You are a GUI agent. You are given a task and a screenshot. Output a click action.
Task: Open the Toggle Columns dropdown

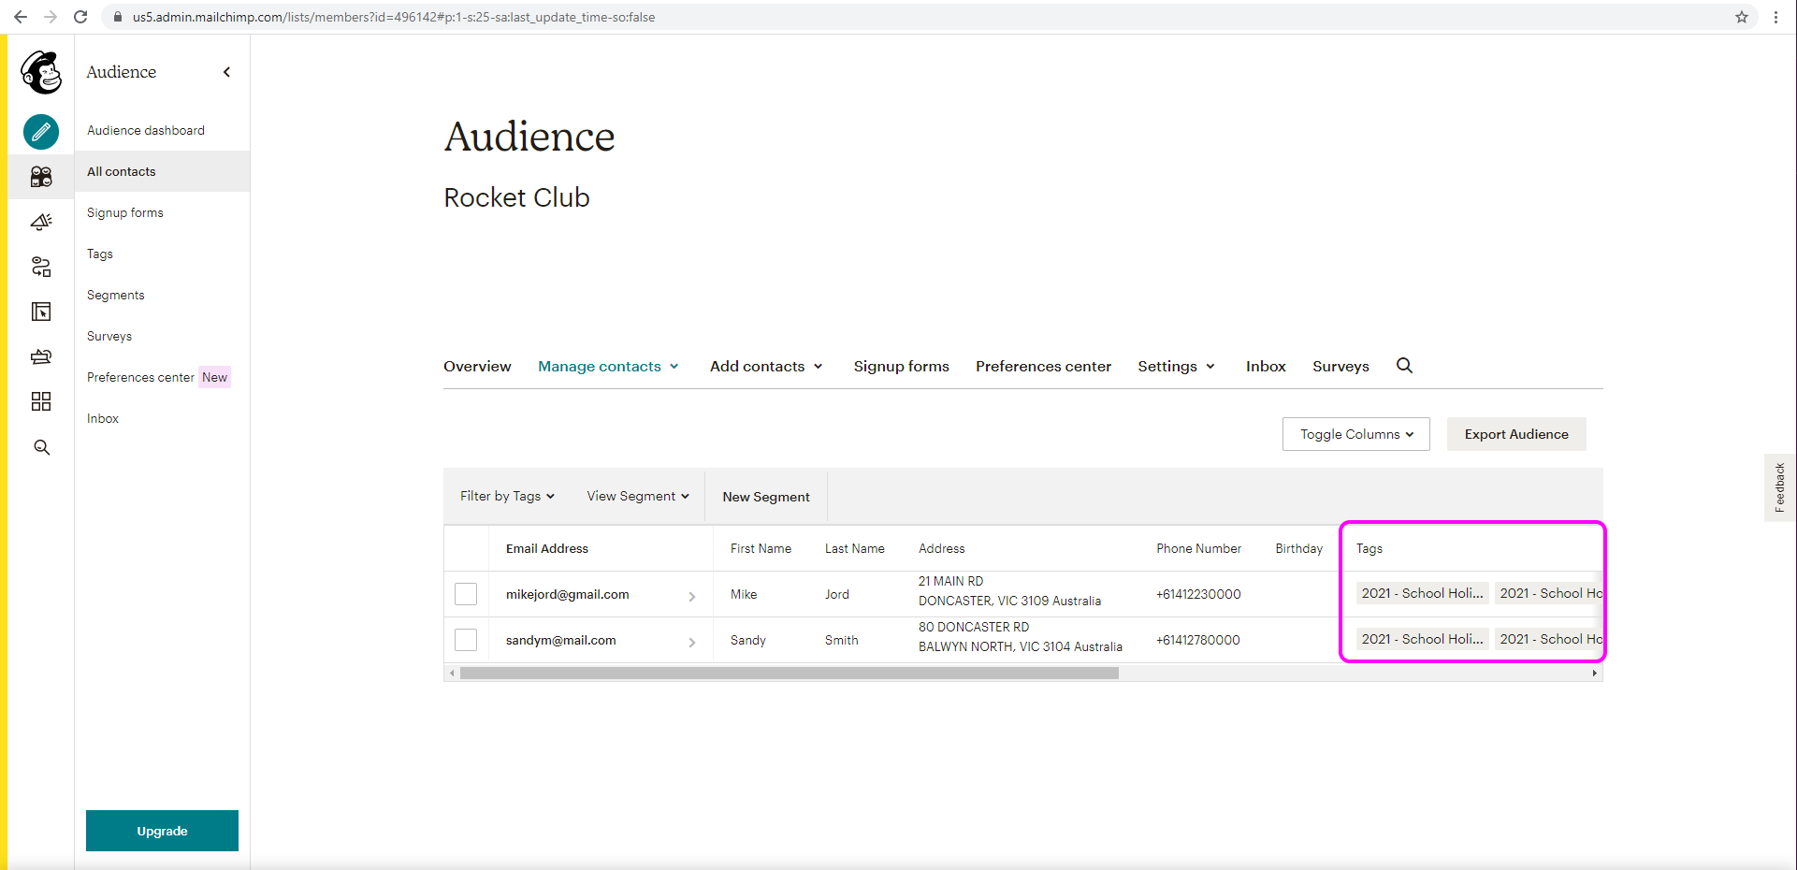1355,434
